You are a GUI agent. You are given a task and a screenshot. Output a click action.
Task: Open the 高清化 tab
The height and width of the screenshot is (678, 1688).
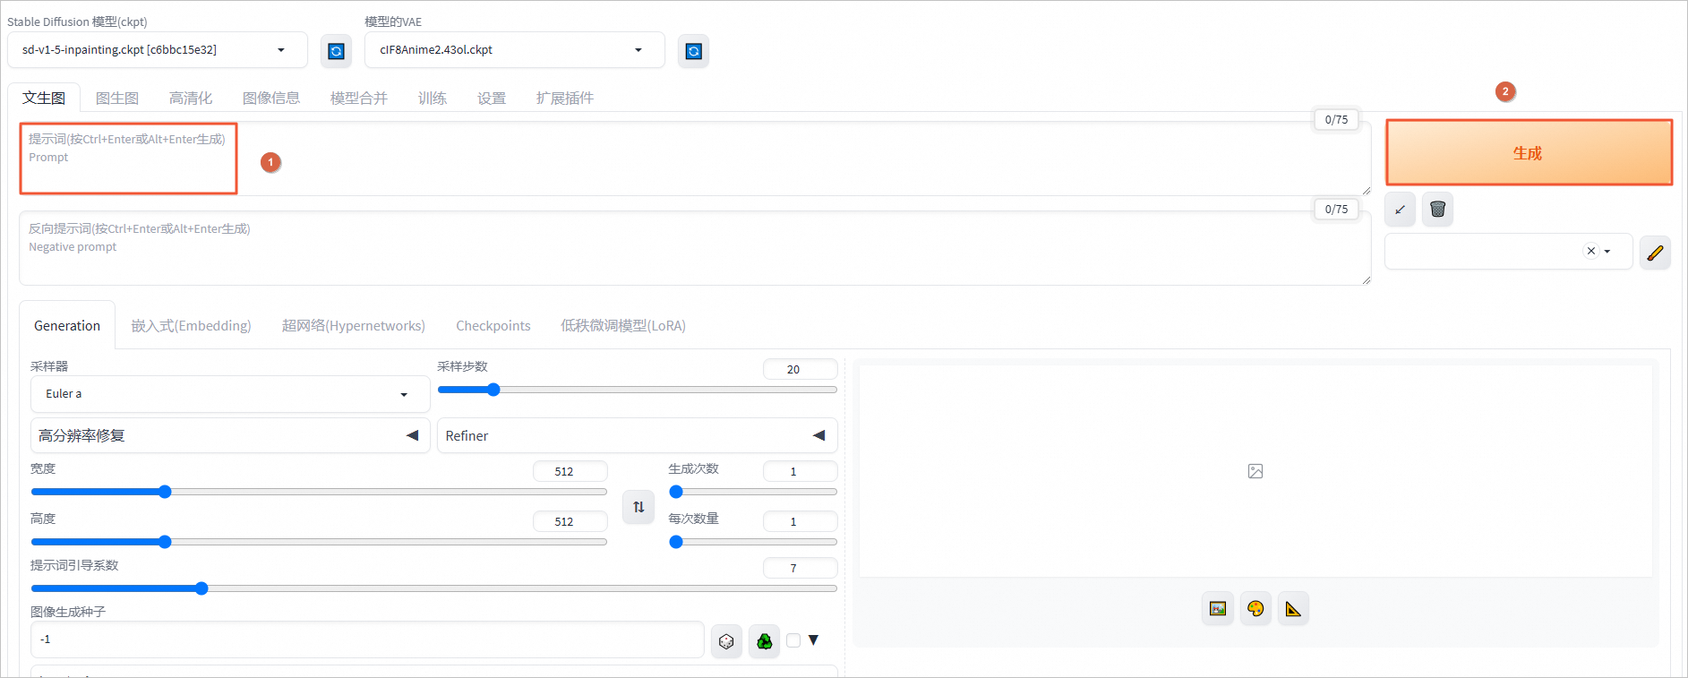pyautogui.click(x=191, y=99)
